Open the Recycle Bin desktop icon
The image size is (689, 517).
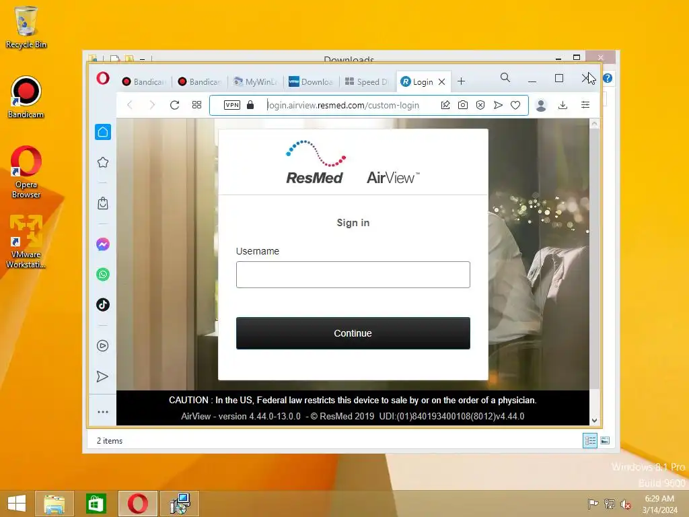point(26,27)
